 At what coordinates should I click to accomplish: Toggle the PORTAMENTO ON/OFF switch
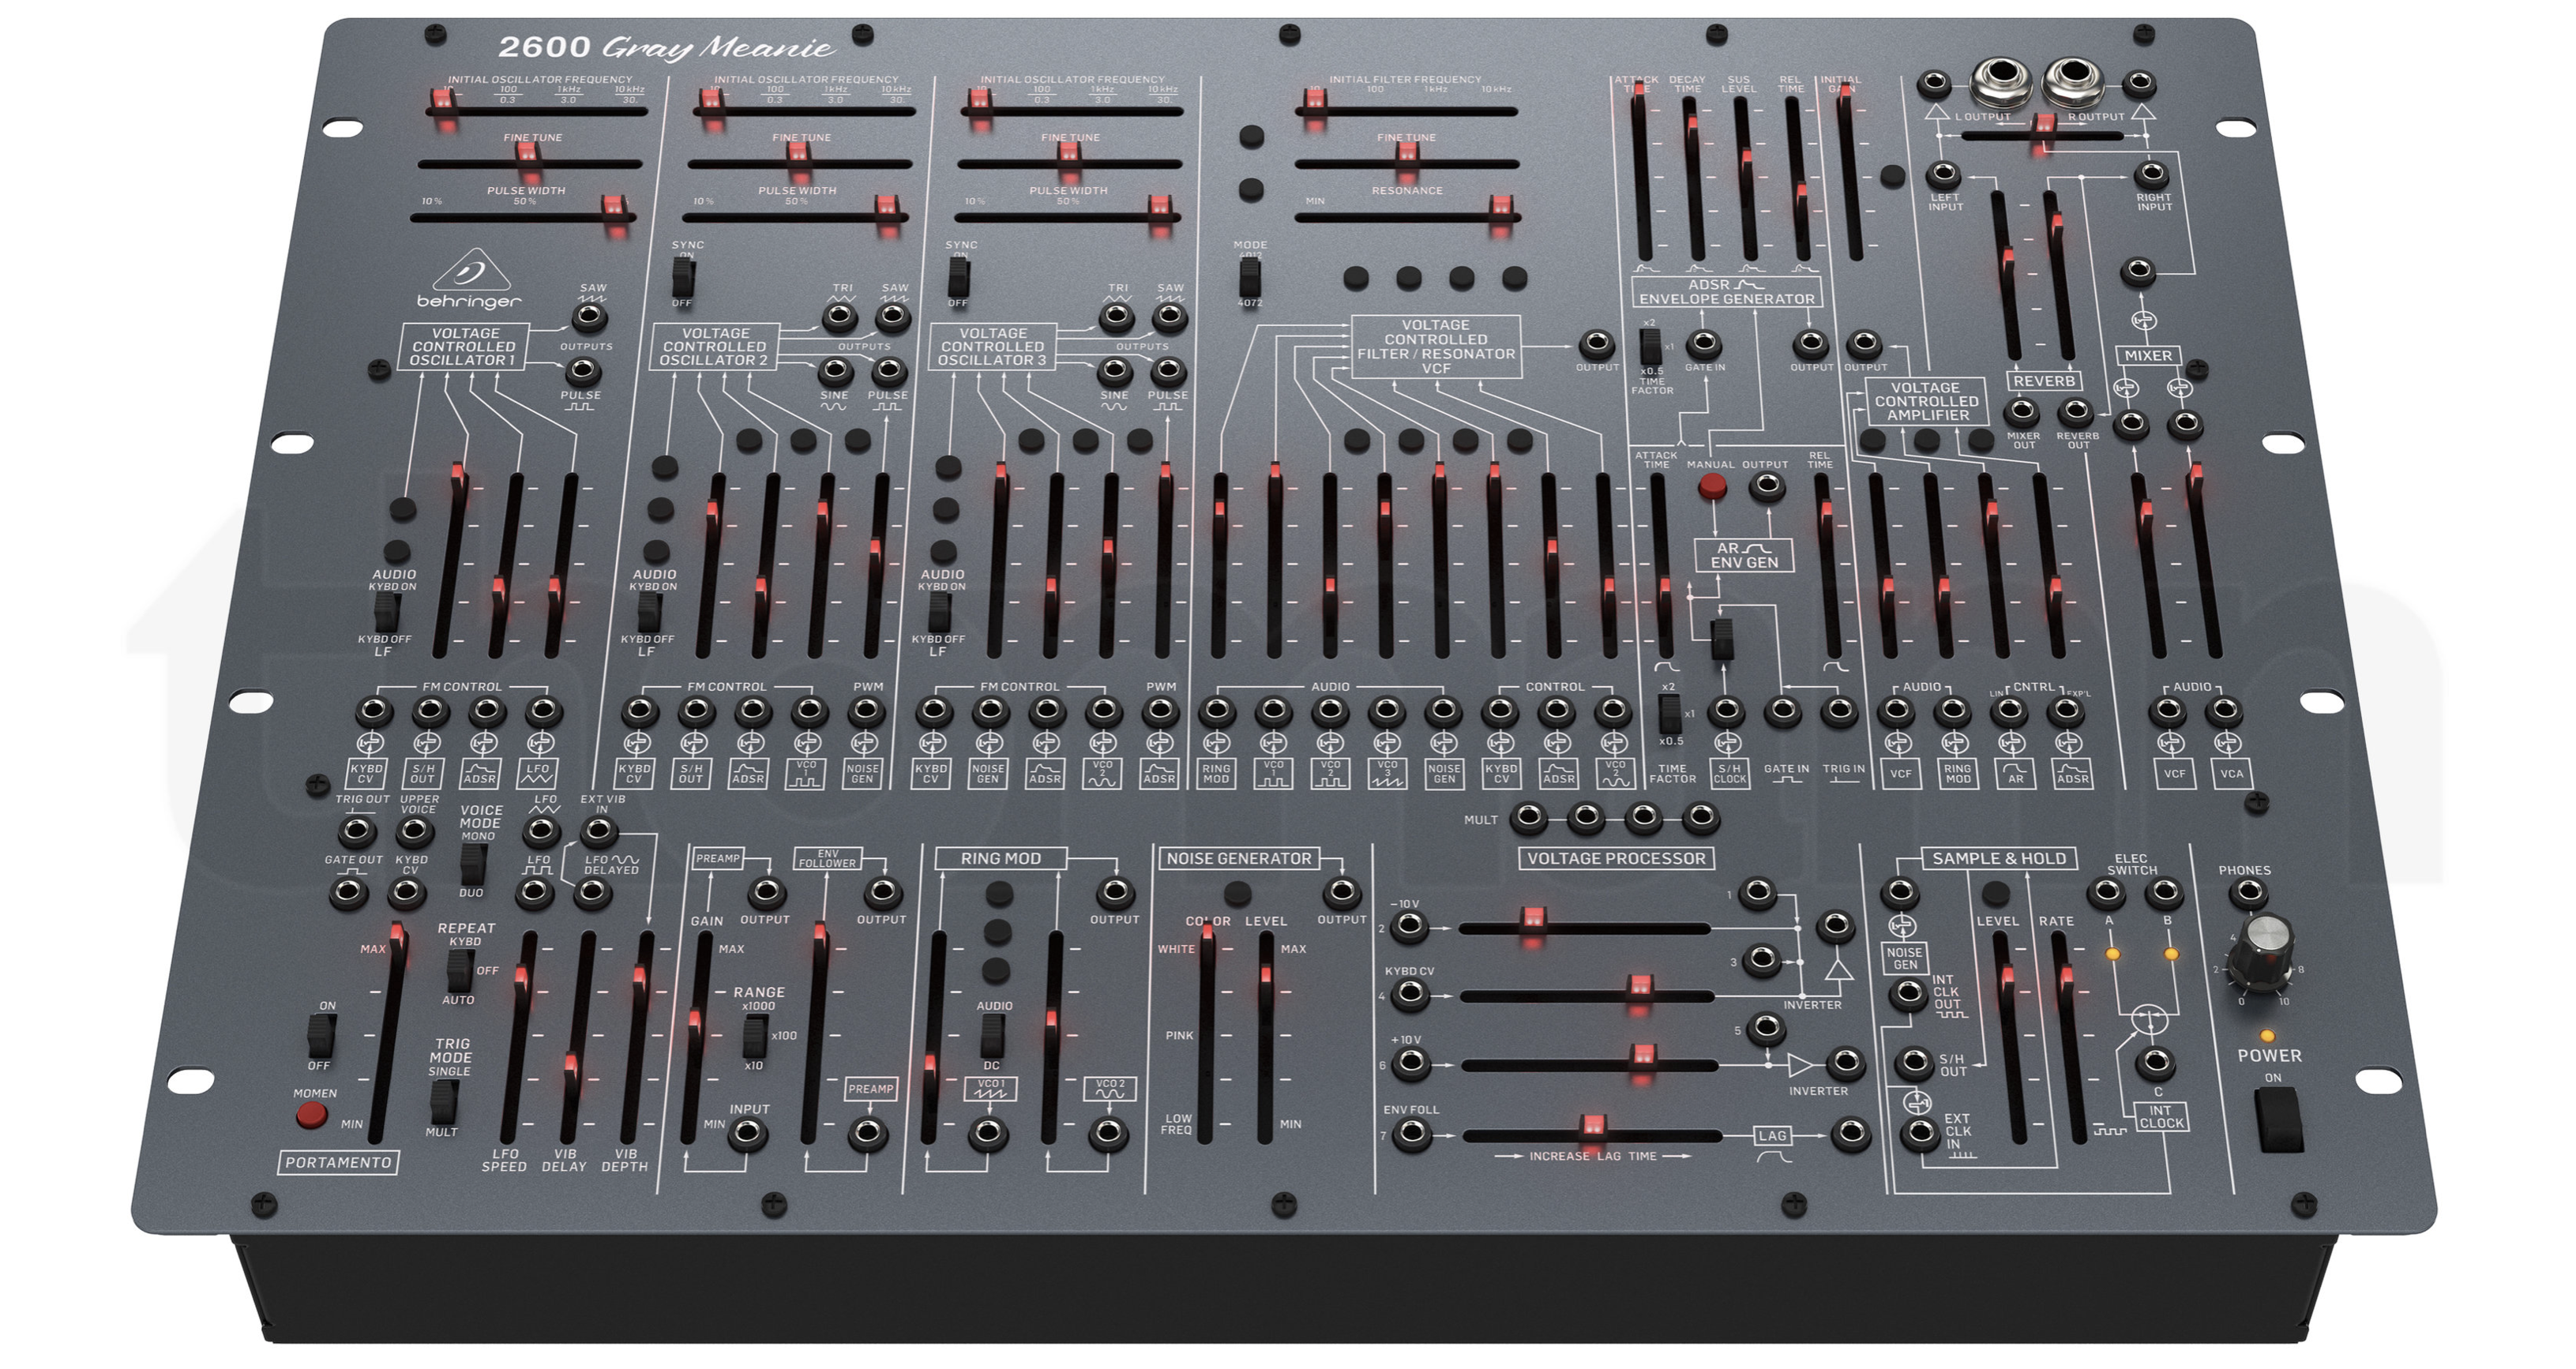pos(320,1036)
